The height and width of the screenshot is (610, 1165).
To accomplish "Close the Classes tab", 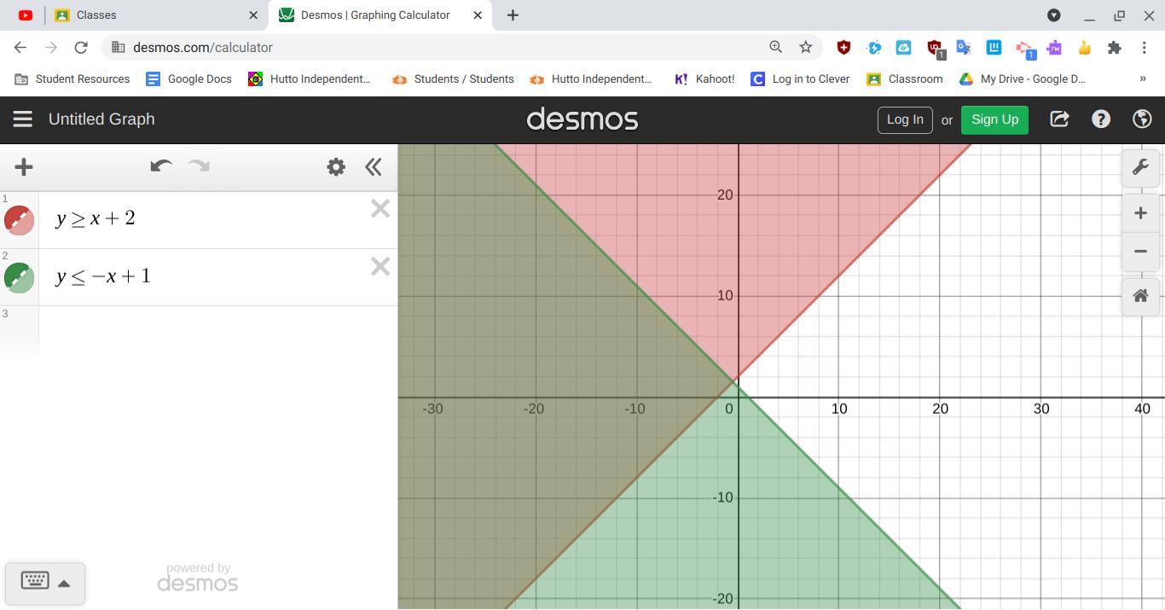I will pos(253,15).
